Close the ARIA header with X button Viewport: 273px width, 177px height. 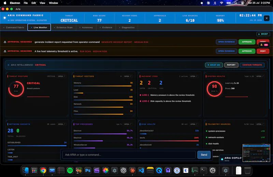click(x=267, y=18)
